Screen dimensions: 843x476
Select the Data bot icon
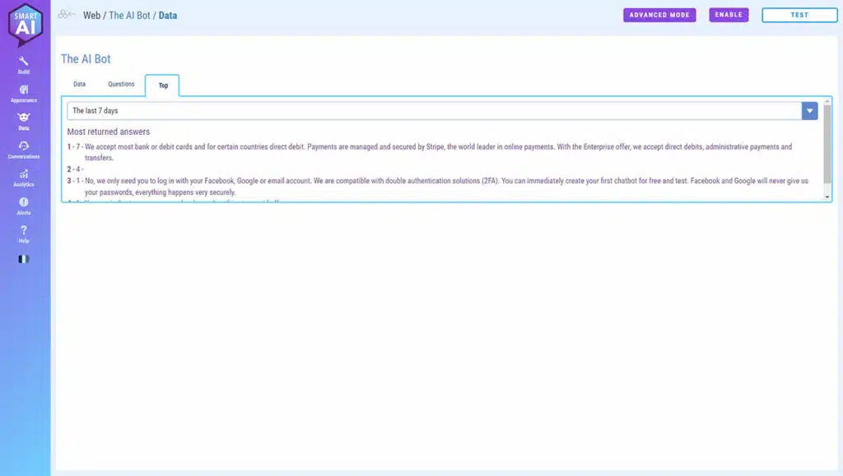(24, 119)
